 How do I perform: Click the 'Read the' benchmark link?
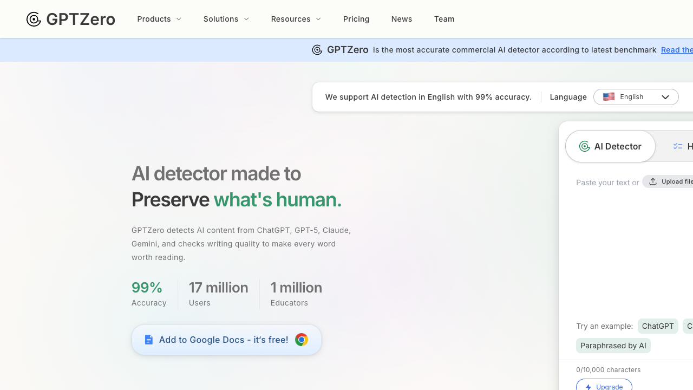tap(677, 50)
